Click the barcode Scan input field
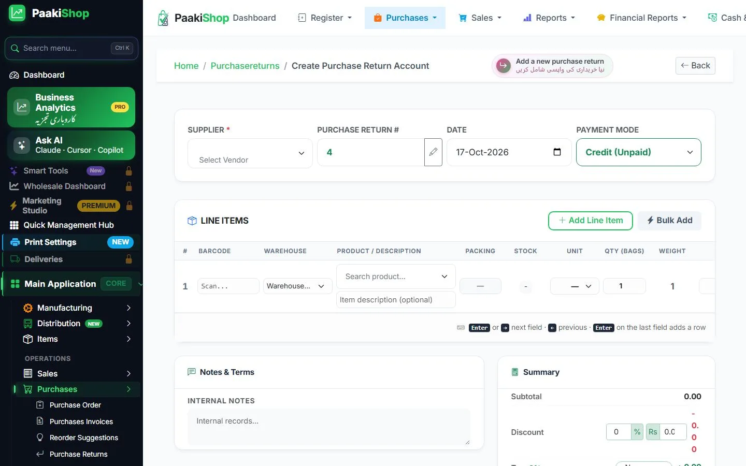Viewport: 746px width, 466px height. [228, 286]
